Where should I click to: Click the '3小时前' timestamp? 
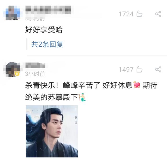(35, 74)
